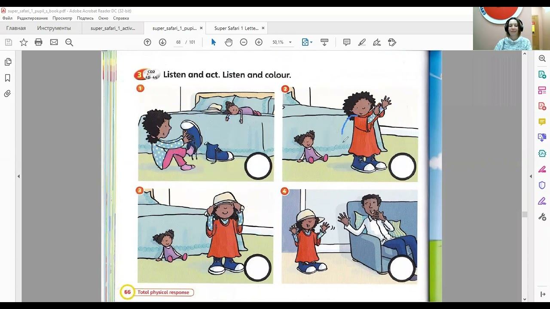Zoom in with the plus button

click(x=259, y=42)
